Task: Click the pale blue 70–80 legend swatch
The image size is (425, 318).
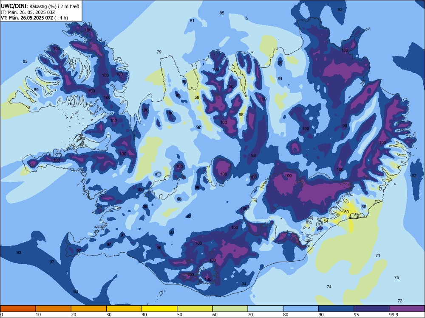Action: pos(265,309)
